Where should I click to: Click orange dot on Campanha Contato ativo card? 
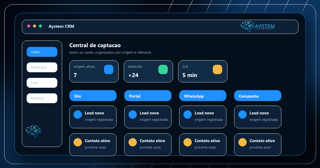pos(242,142)
